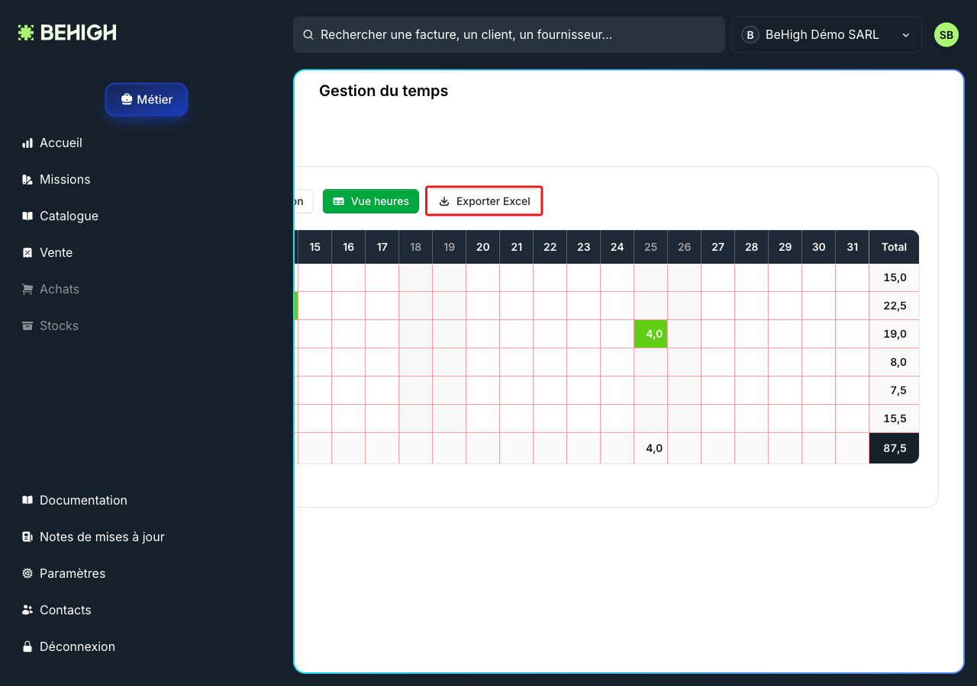Click the Déconnexion lock icon
977x686 pixels.
(27, 646)
